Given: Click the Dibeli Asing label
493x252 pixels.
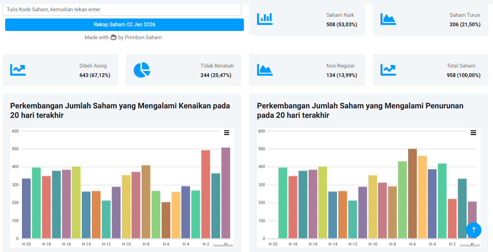Looking at the screenshot, I should [93, 66].
